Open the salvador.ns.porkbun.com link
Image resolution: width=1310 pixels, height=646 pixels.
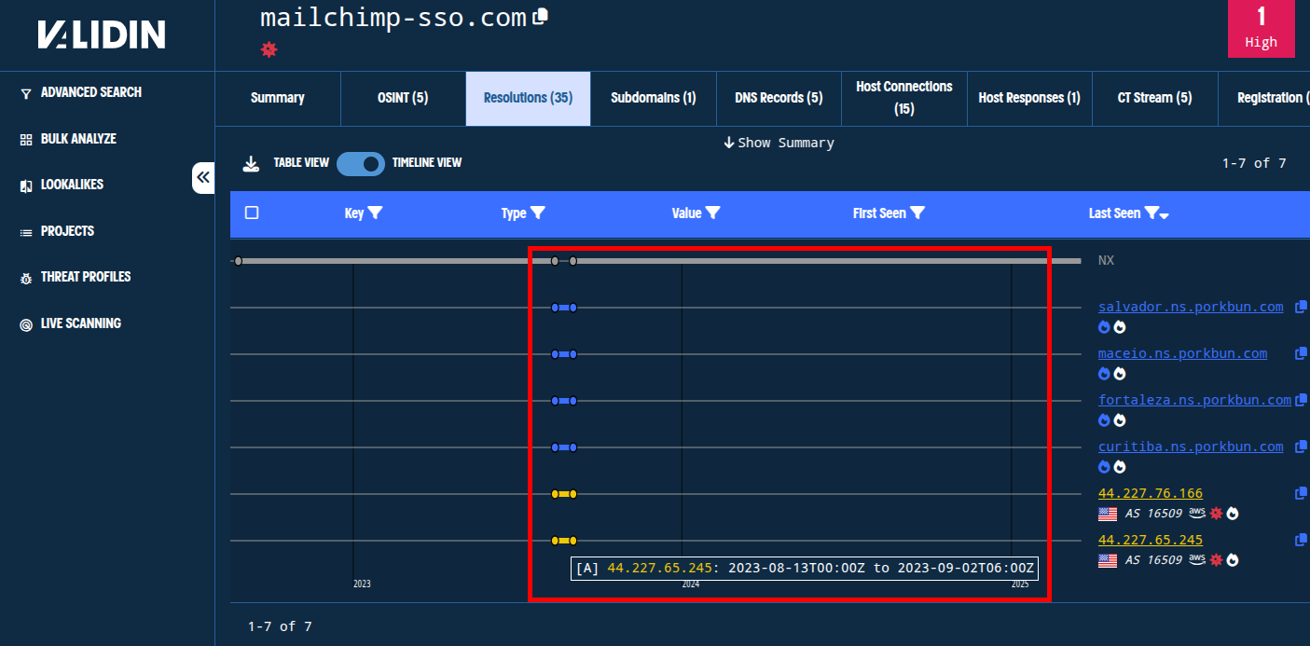1191,307
